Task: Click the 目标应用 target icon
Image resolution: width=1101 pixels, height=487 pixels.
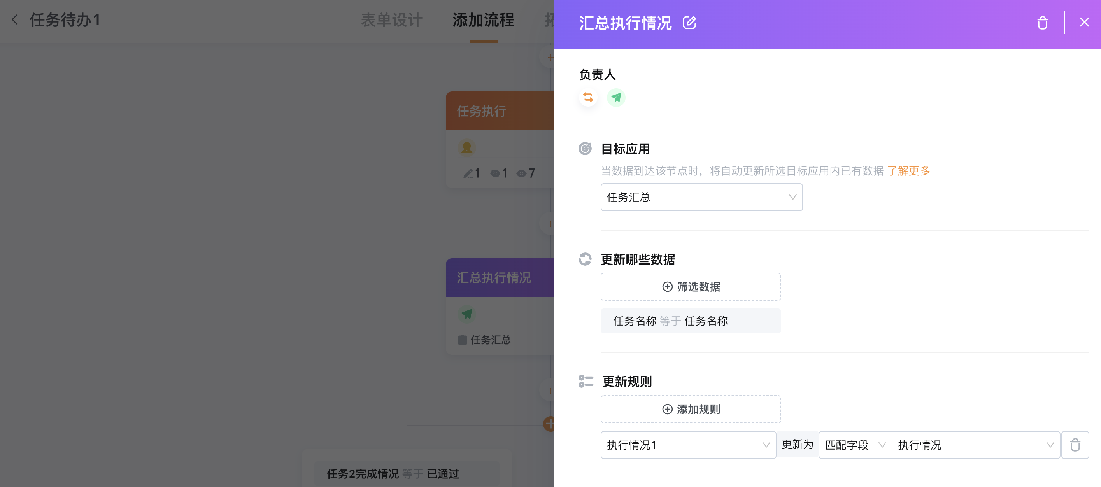Action: pyautogui.click(x=585, y=149)
